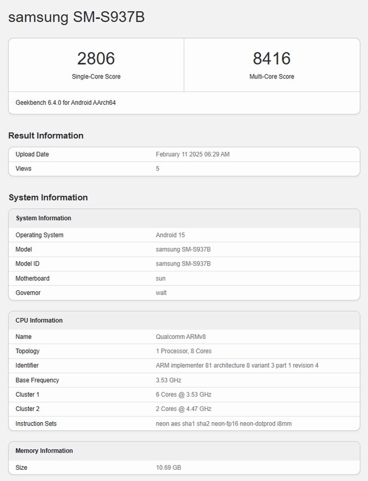Select the Instruction Sets value text
Viewport: 368px width, 481px height.
click(224, 424)
